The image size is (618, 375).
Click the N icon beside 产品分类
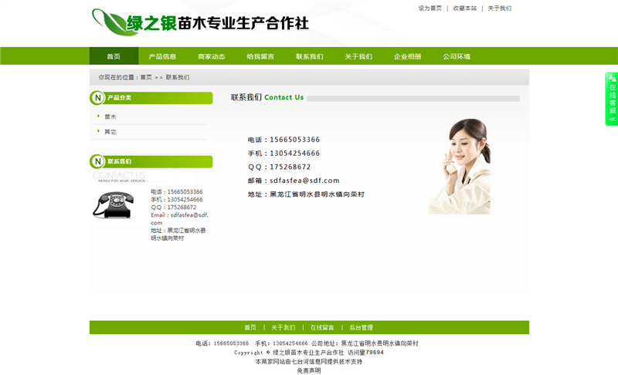click(97, 98)
